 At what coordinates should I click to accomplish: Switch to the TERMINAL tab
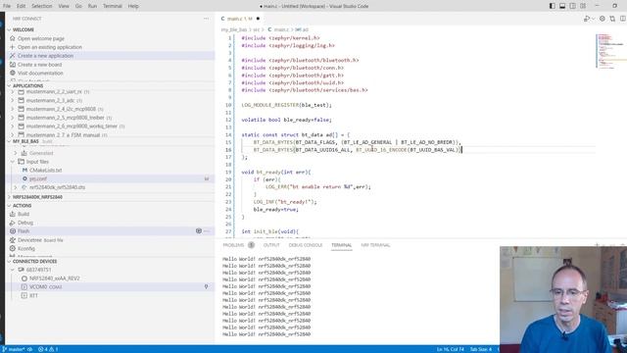[342, 245]
